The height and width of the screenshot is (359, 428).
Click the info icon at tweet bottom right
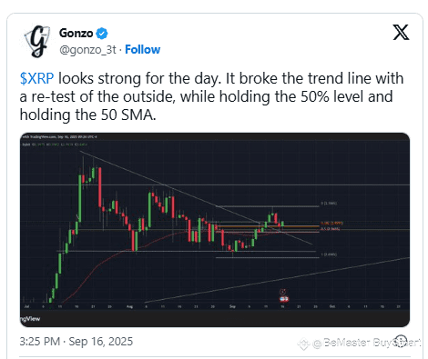401,341
